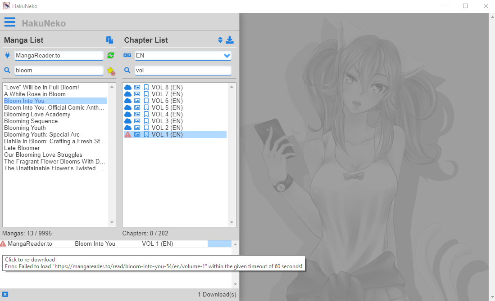This screenshot has width=495, height=301.
Task: Toggle sort order of chapter list
Action: tap(220, 40)
